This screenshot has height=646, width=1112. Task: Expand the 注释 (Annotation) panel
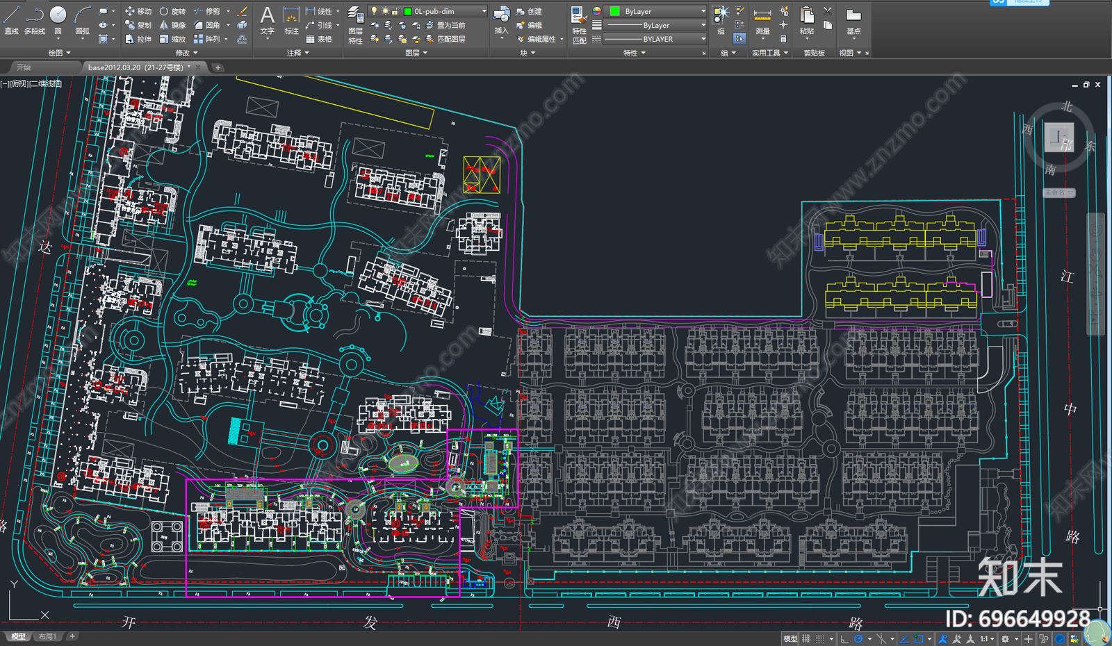[298, 53]
